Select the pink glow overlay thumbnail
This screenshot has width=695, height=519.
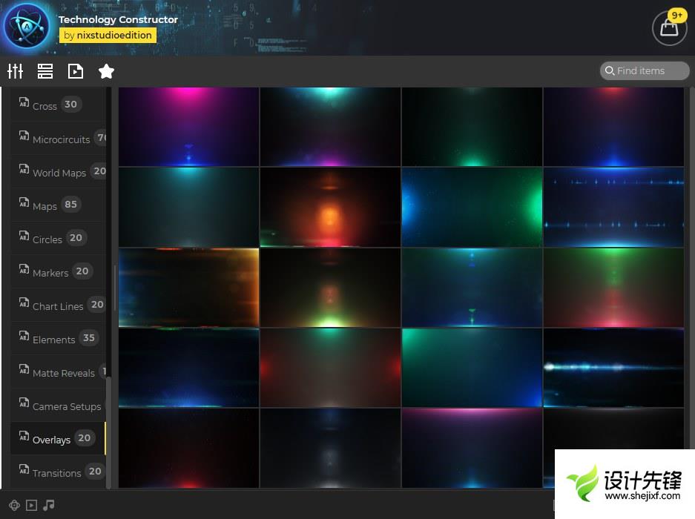point(188,126)
